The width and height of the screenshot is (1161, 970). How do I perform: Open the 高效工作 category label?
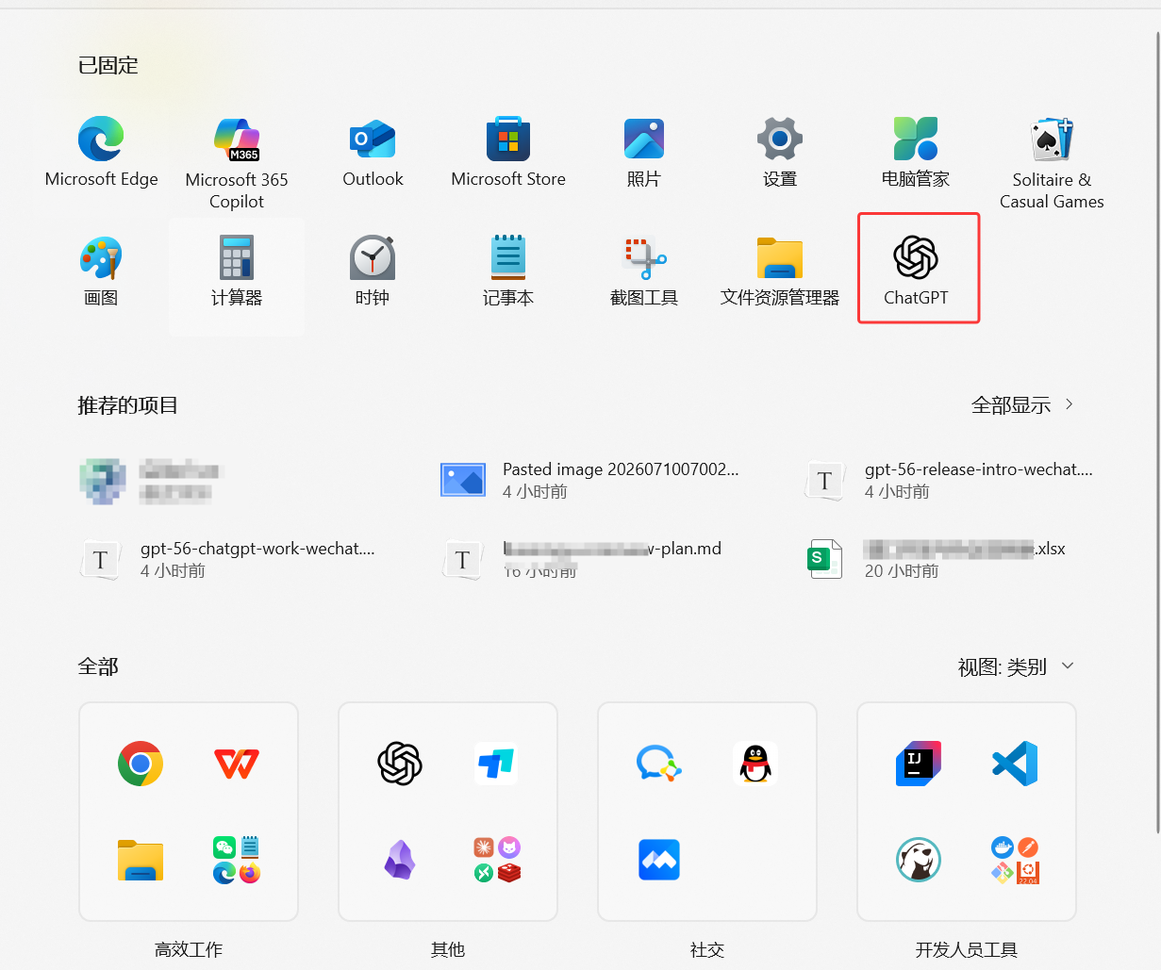pos(189,949)
